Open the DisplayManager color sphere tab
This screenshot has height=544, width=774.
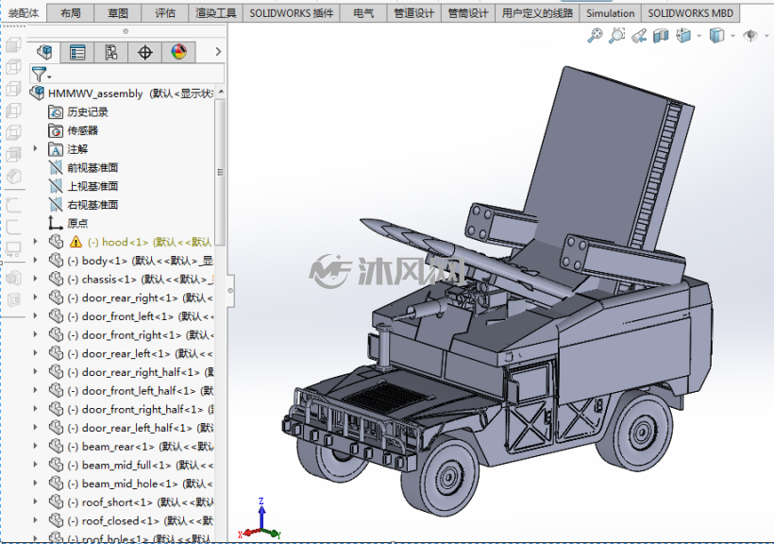(178, 52)
